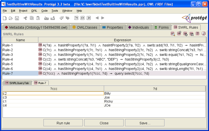Screen dimensions: 209x131
Task: Click the Run rule button
Action: pyautogui.click(x=63, y=123)
